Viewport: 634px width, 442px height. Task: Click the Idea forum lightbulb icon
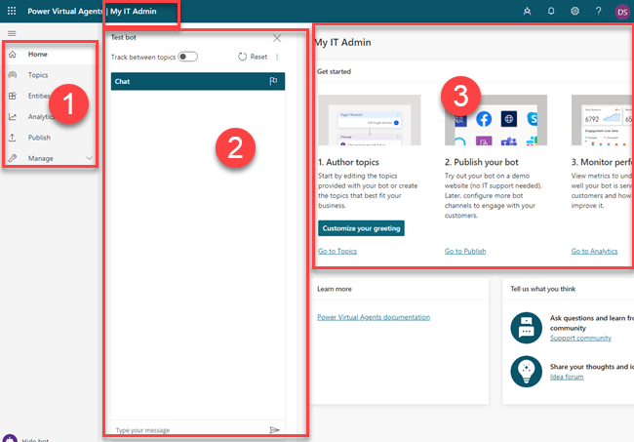(526, 371)
